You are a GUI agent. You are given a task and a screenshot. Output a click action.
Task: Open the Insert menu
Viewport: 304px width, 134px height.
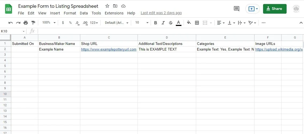tap(55, 13)
